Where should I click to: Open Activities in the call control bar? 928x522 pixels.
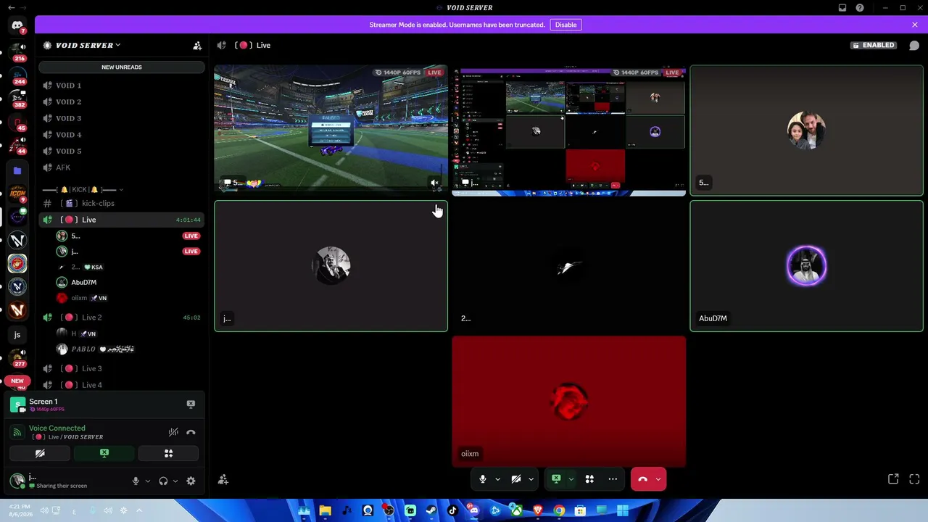(589, 479)
